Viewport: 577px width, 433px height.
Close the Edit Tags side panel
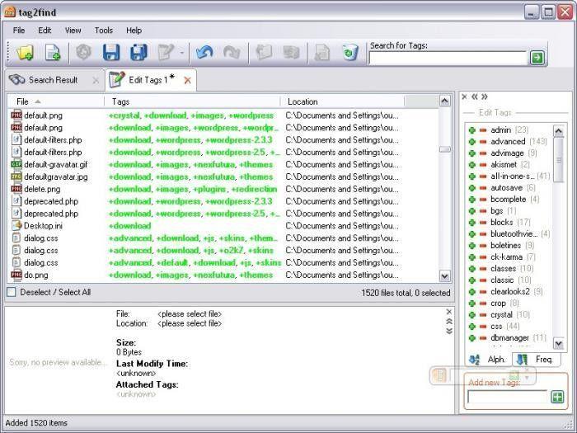[x=464, y=96]
